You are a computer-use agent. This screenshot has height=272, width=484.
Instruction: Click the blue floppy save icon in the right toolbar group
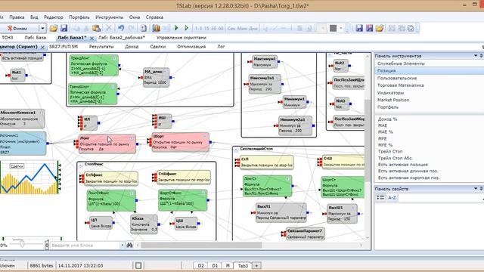click(359, 29)
